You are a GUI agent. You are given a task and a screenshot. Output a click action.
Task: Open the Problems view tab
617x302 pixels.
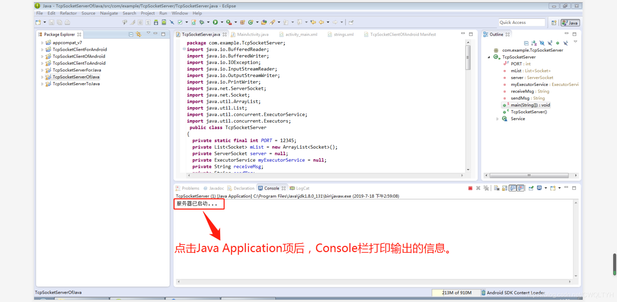click(187, 188)
